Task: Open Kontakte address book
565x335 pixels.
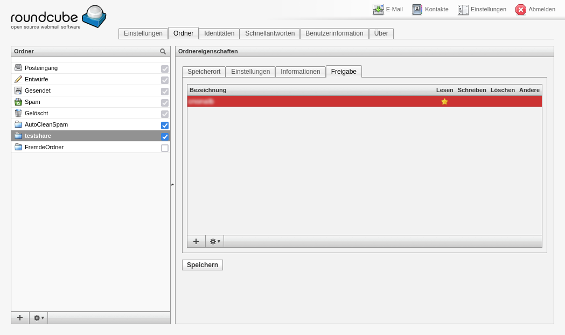Action: tap(417, 9)
